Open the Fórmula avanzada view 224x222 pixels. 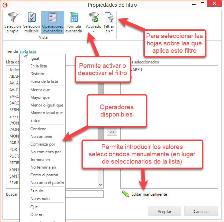tap(74, 18)
